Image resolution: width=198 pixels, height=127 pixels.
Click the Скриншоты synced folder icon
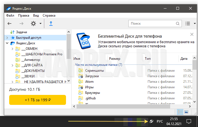coord(81,71)
